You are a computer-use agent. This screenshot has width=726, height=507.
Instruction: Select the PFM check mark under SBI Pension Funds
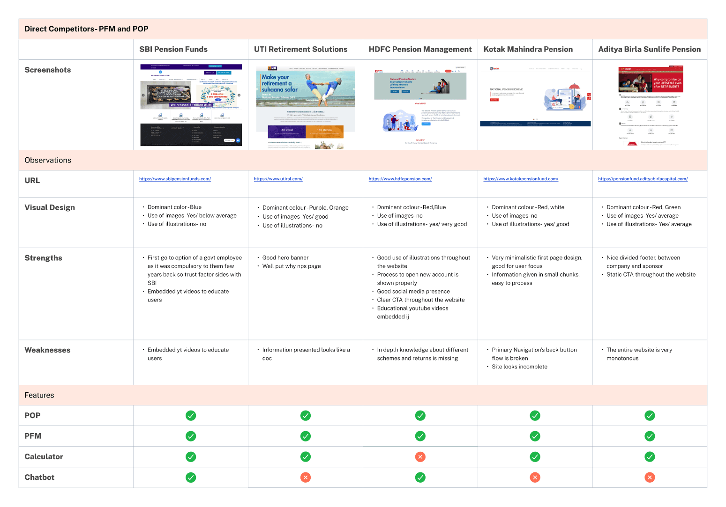click(x=191, y=436)
